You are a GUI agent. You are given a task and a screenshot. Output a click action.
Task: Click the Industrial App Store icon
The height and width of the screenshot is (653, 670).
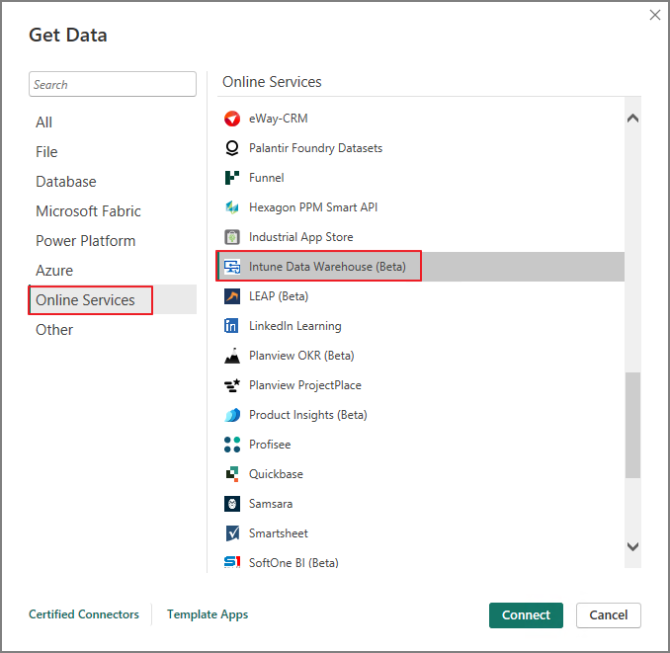232,237
